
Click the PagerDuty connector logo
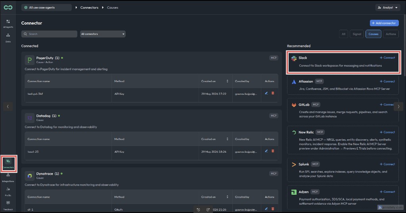pos(29,60)
